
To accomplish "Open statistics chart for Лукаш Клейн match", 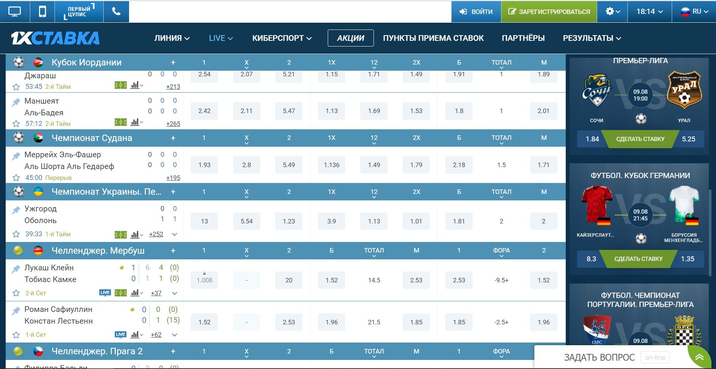I will click(x=137, y=293).
